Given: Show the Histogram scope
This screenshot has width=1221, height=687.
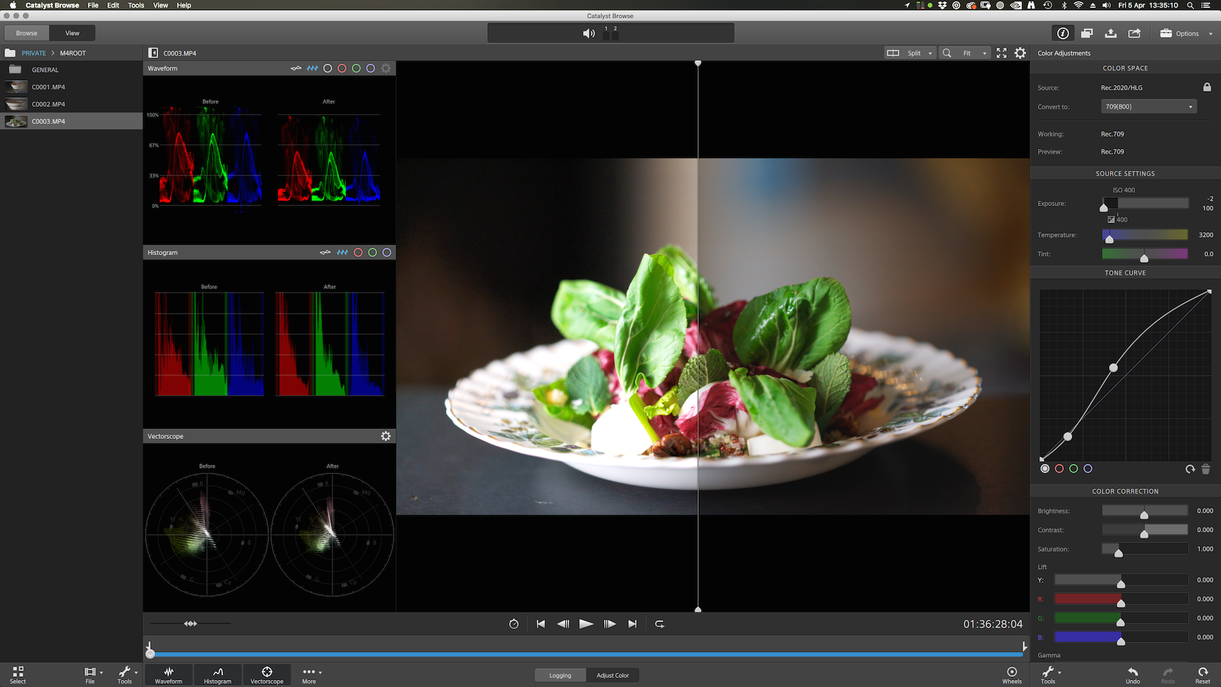Looking at the screenshot, I should point(217,675).
